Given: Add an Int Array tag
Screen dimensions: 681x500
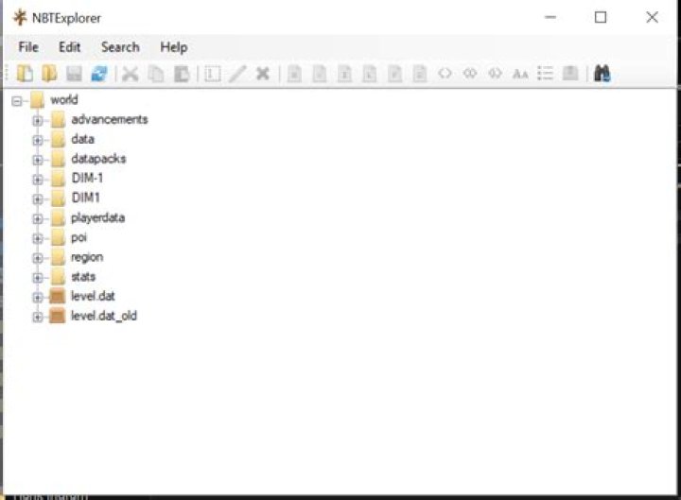Looking at the screenshot, I should click(x=470, y=74).
